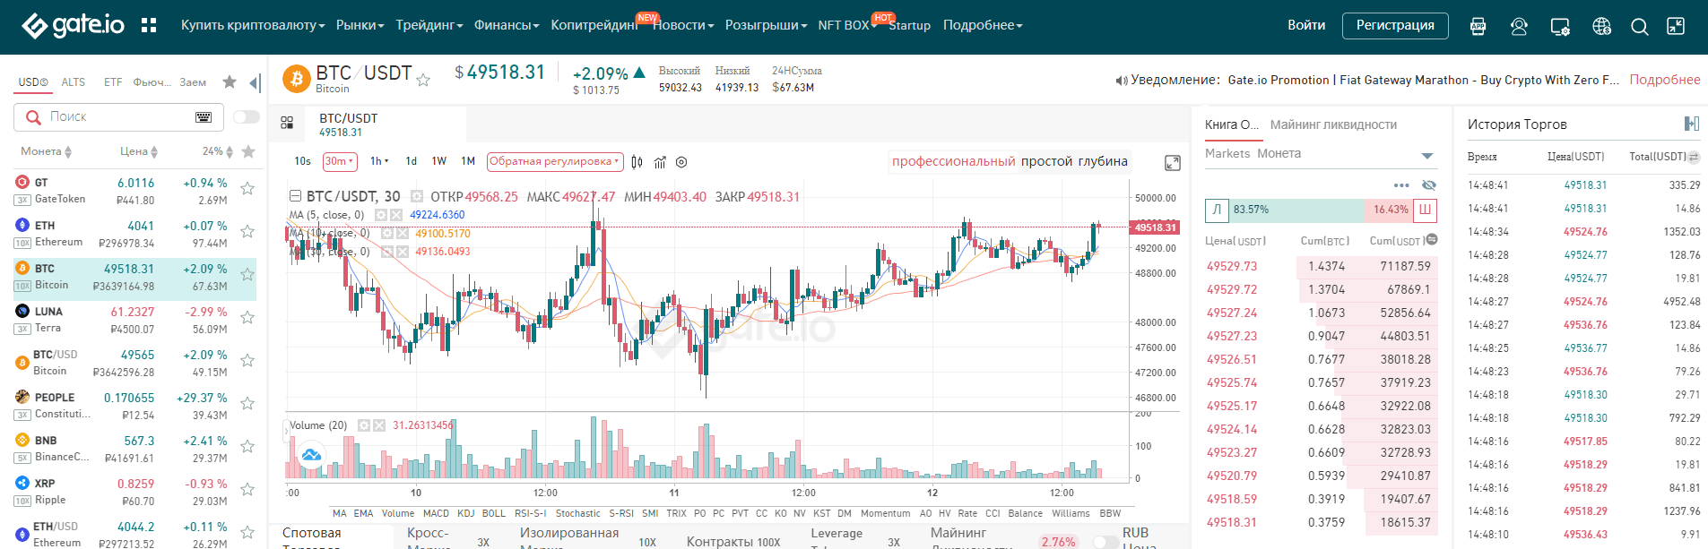Open the chart layout grid icon

(287, 123)
